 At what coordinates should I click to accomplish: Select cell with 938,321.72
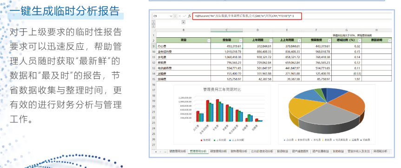click(257, 57)
